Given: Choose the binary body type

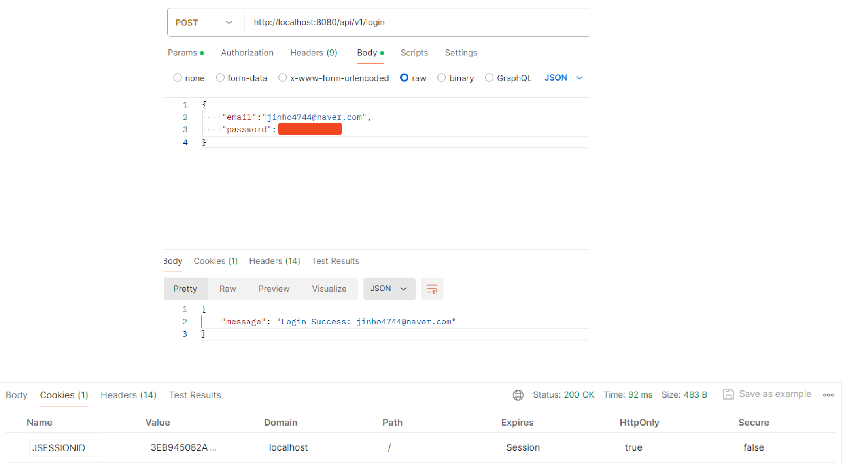Looking at the screenshot, I should click(441, 78).
